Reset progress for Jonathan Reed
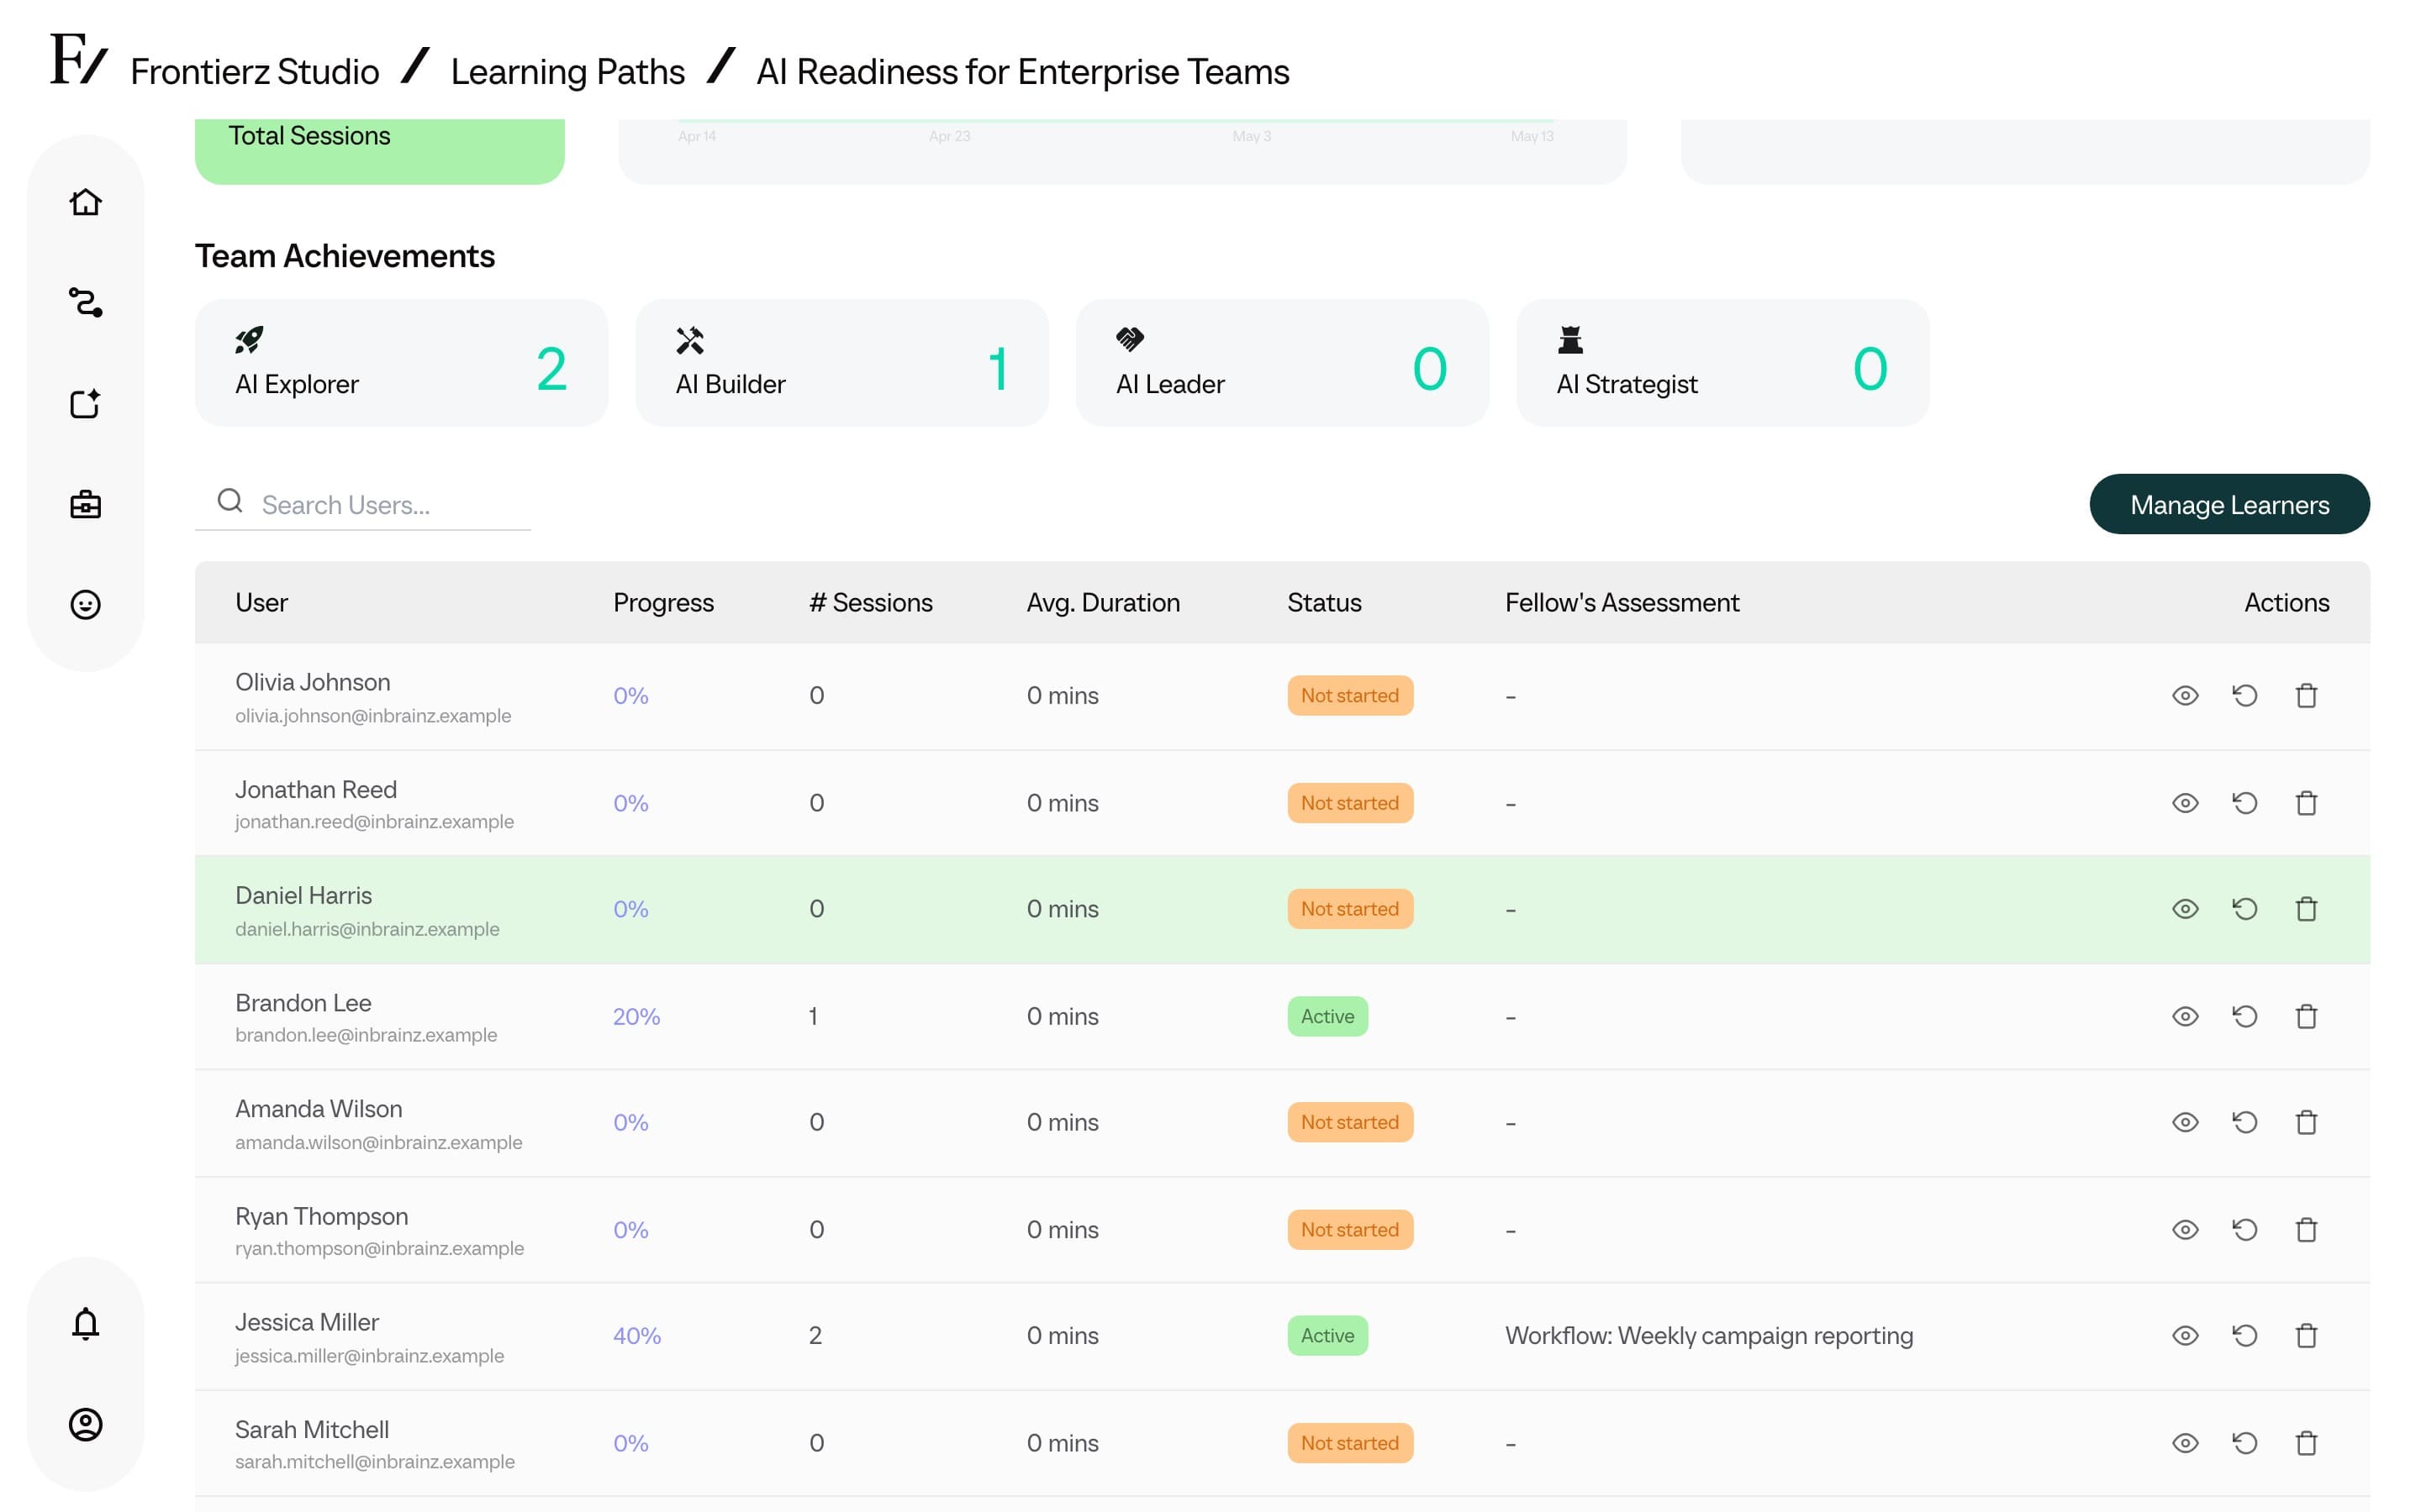 (2245, 803)
